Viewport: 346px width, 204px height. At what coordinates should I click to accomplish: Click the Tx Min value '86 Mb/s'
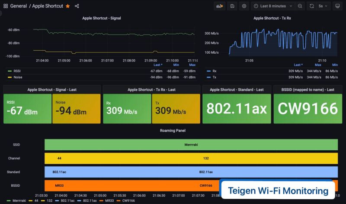[x=332, y=77]
